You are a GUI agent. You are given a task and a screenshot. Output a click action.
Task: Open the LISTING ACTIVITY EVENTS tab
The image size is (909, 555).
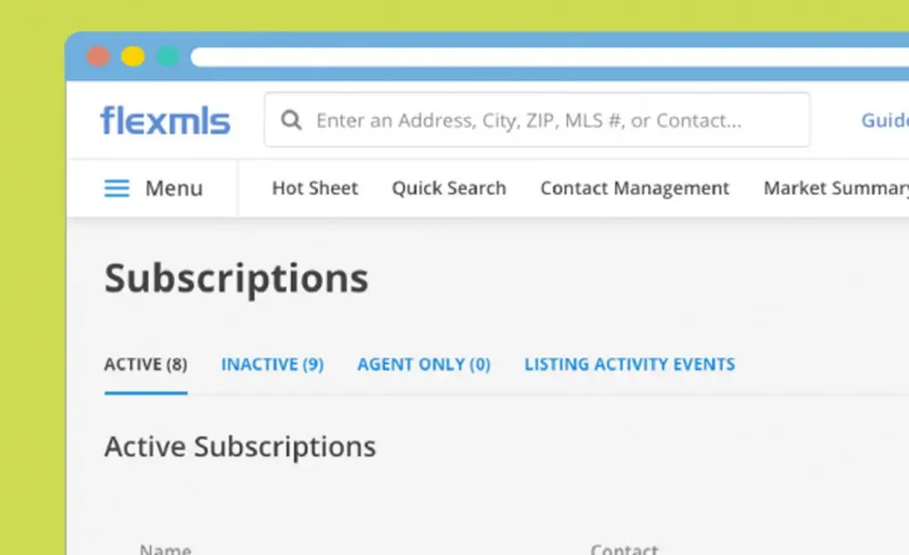tap(629, 364)
